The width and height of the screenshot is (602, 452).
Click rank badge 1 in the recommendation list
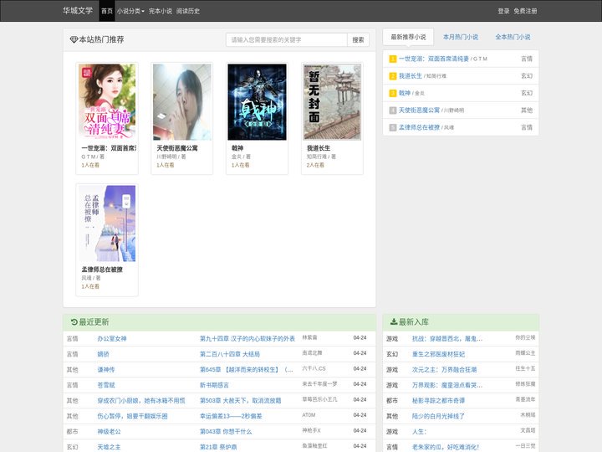coord(393,59)
